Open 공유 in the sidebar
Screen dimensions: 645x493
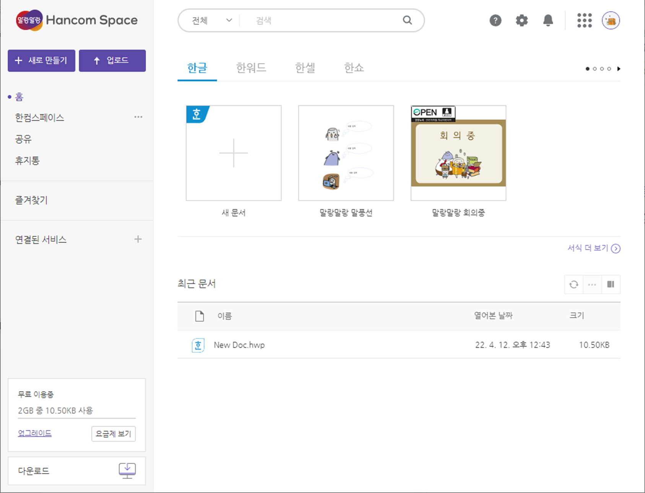coord(23,139)
